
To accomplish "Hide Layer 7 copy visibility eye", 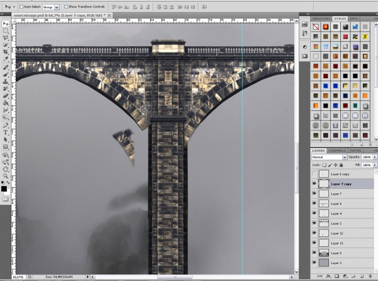I will [x=314, y=183].
